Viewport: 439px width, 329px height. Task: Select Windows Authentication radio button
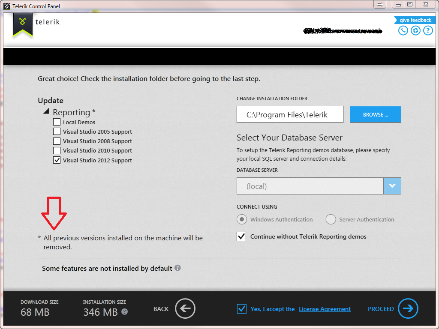tap(242, 219)
